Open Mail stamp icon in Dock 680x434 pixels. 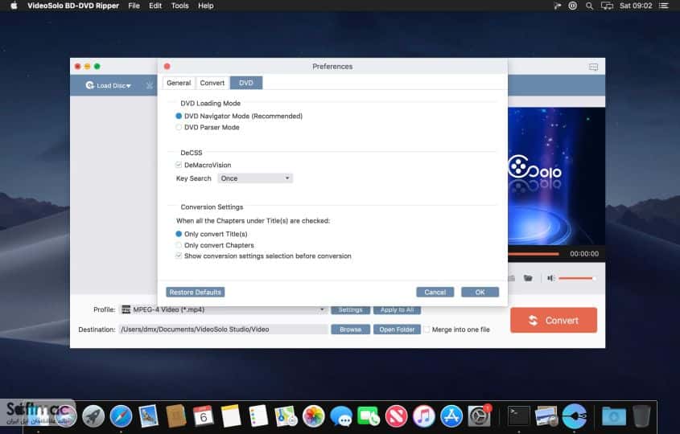[x=149, y=416]
